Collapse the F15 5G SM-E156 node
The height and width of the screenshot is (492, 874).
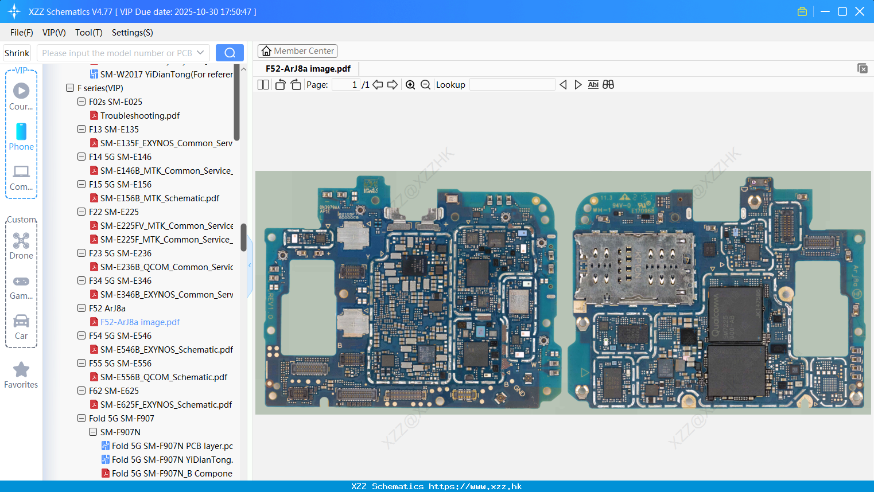[x=81, y=185]
